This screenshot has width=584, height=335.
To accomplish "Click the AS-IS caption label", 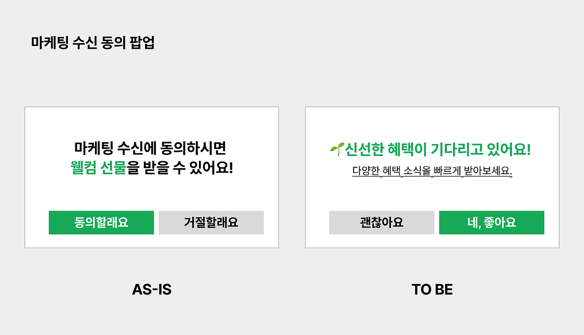I will (x=151, y=289).
